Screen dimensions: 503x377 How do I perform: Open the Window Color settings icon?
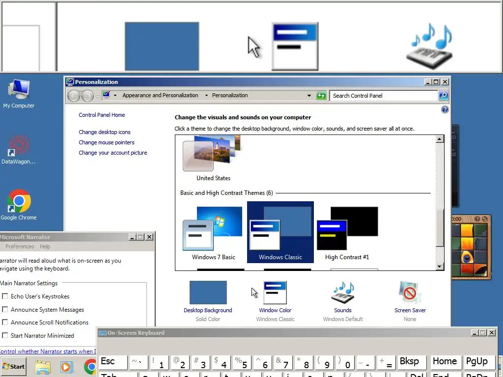(x=275, y=293)
